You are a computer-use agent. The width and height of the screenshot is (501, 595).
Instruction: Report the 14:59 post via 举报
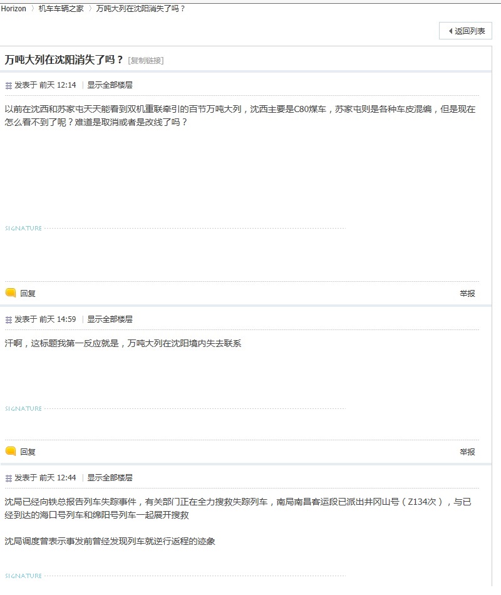point(467,452)
